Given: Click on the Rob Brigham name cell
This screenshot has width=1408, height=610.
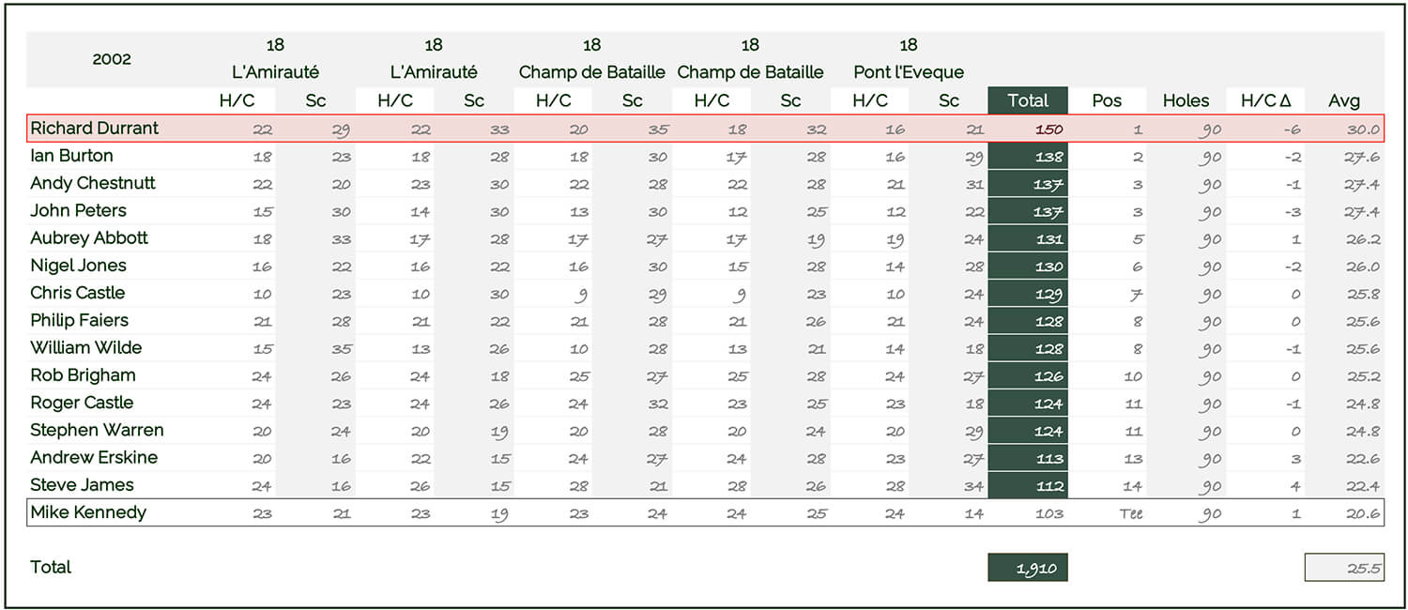Looking at the screenshot, I should tap(83, 375).
